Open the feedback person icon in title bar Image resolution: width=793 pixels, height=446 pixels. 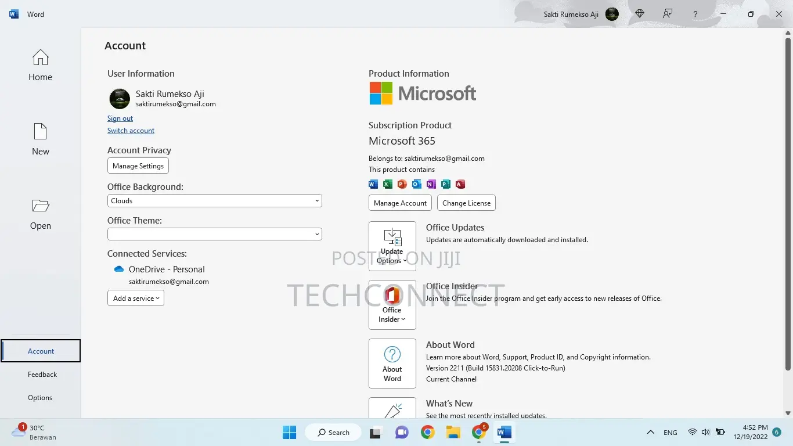[x=668, y=14]
